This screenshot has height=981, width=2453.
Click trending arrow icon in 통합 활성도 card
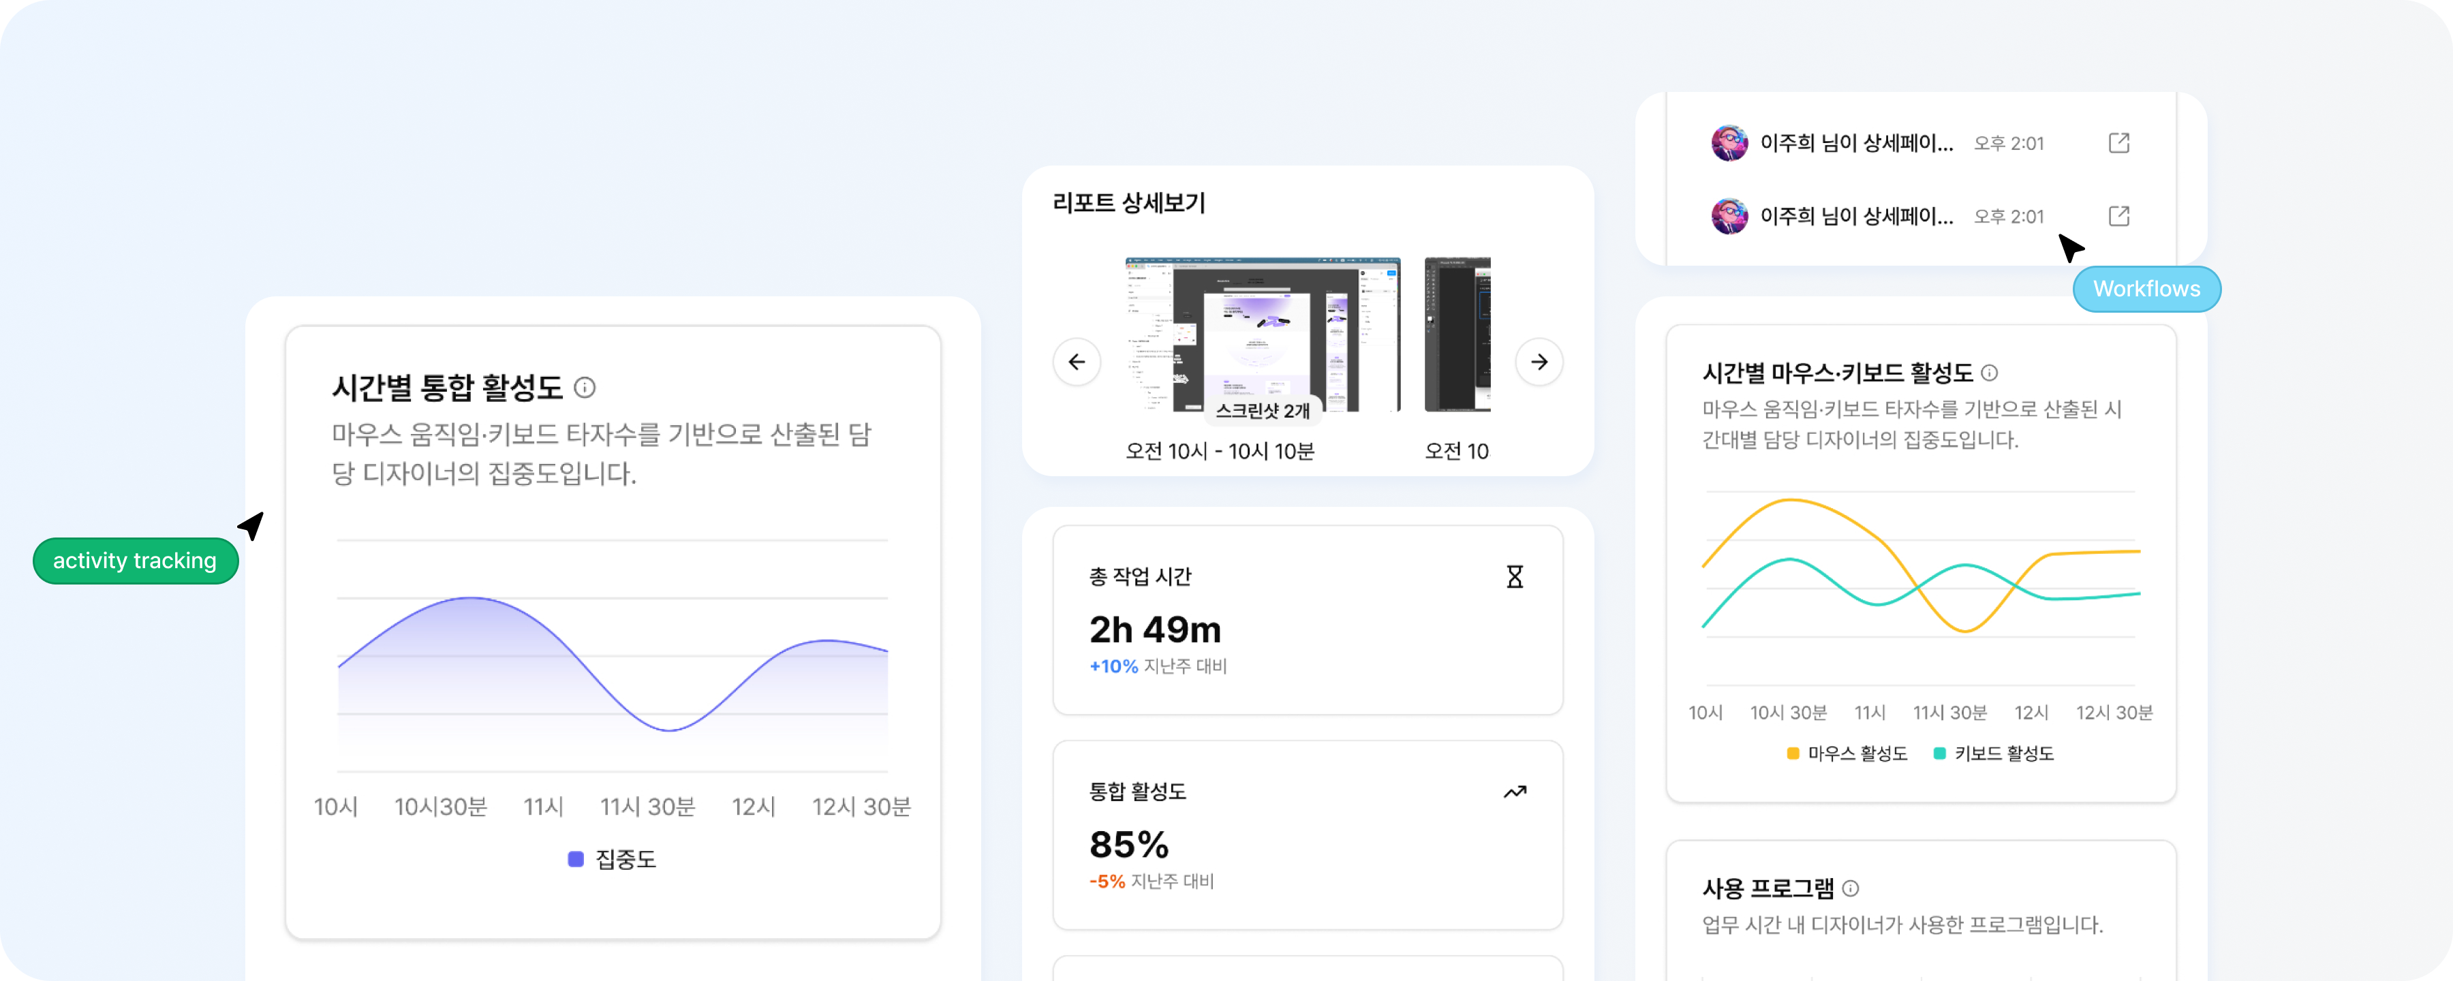click(x=1515, y=792)
